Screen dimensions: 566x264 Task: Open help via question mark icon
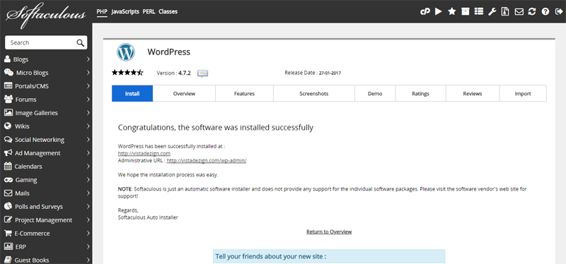coord(545,11)
